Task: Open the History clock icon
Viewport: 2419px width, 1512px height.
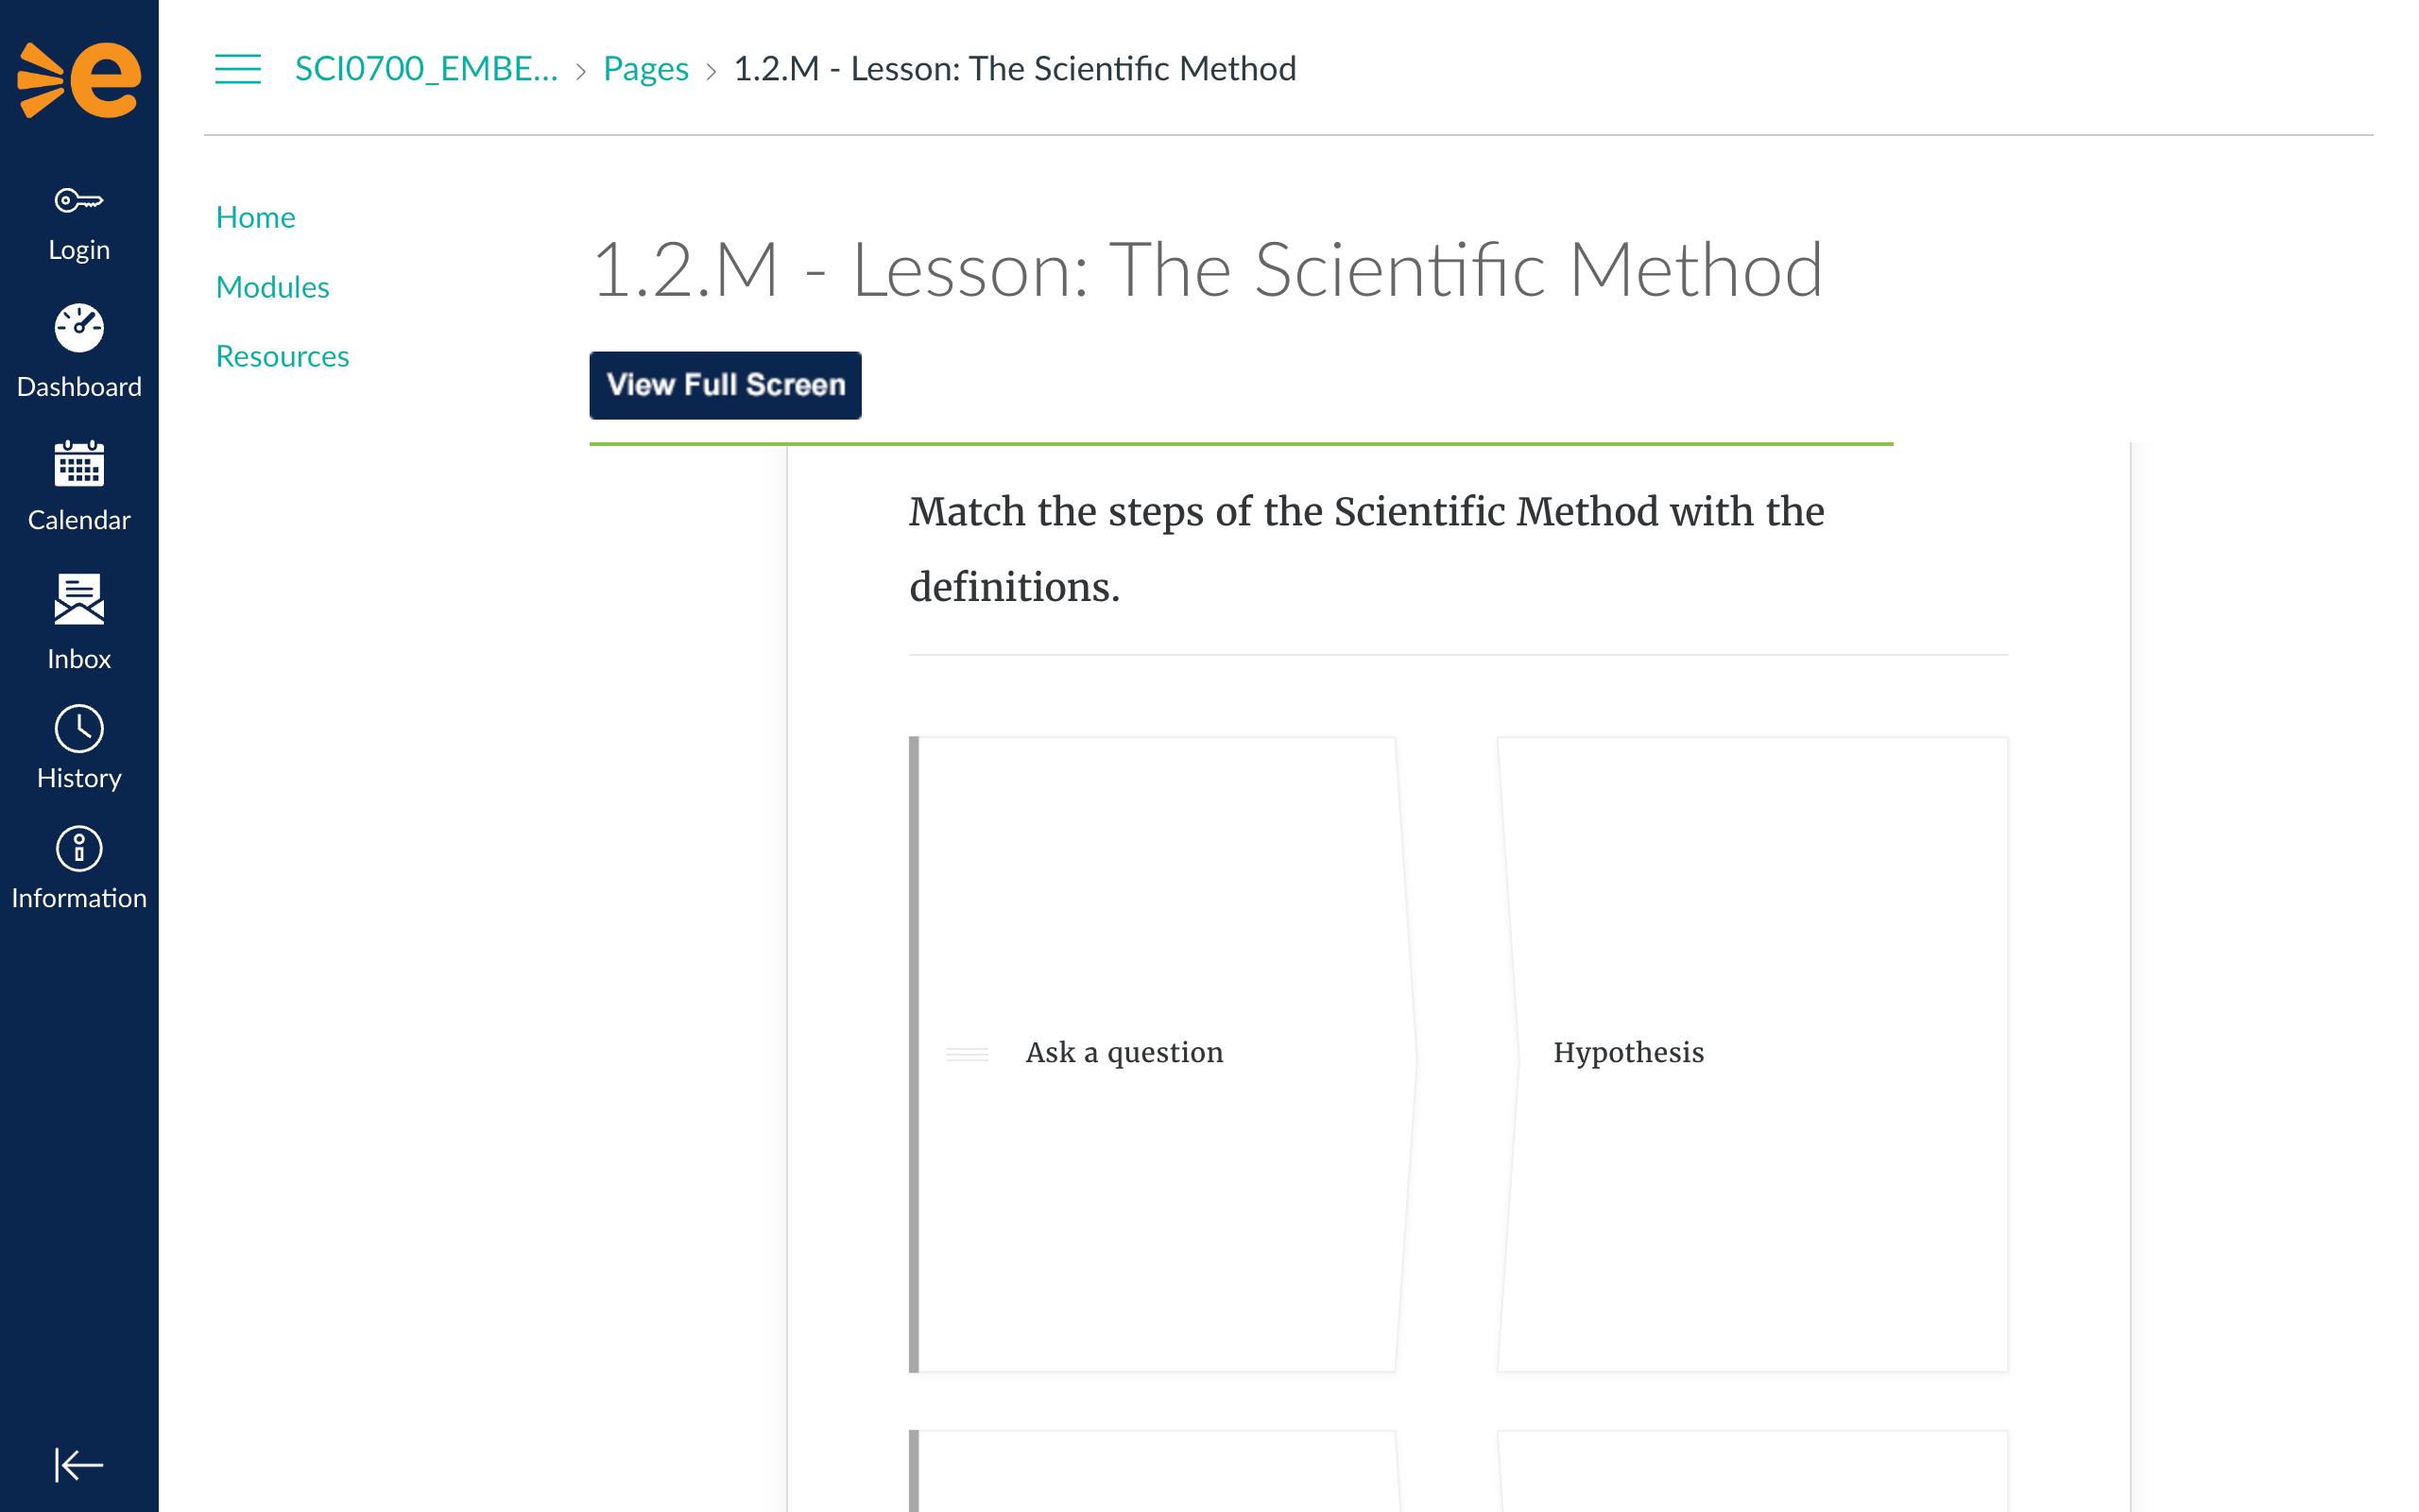Action: (79, 728)
